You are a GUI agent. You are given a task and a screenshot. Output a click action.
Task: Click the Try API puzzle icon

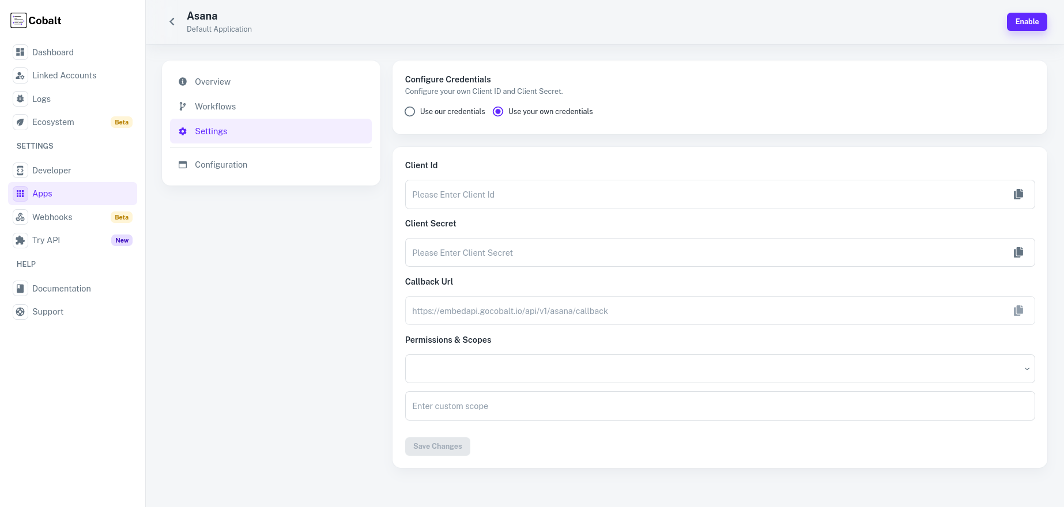20,240
